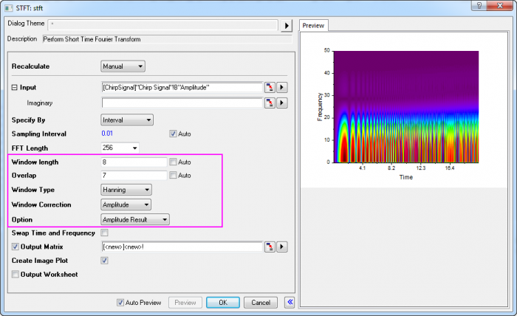Open the Option dropdown showing Amplitude Result
This screenshot has height=316, width=517.
click(135, 219)
